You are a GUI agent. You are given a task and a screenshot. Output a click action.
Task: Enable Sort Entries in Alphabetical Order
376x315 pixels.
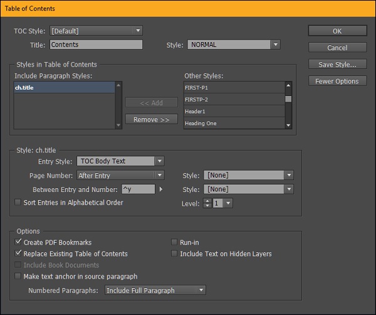(x=18, y=203)
